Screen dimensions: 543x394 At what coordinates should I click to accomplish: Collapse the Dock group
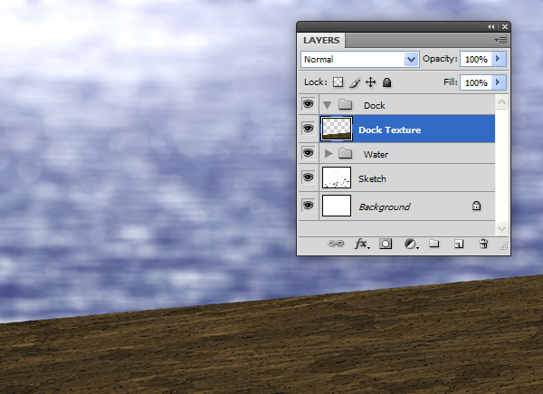[328, 105]
